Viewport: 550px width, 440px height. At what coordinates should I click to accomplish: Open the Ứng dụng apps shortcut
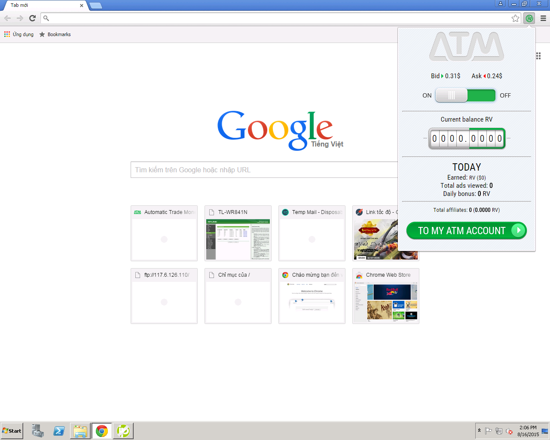click(19, 34)
